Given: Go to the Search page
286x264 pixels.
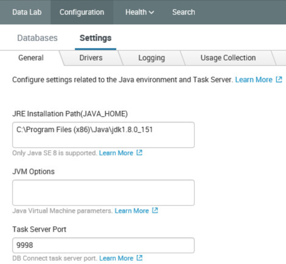Looking at the screenshot, I should click(x=184, y=12).
